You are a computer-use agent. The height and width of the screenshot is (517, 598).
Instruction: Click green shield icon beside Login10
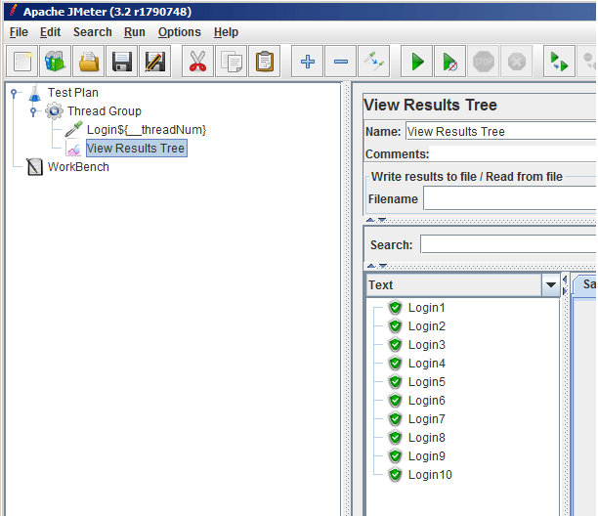click(395, 475)
